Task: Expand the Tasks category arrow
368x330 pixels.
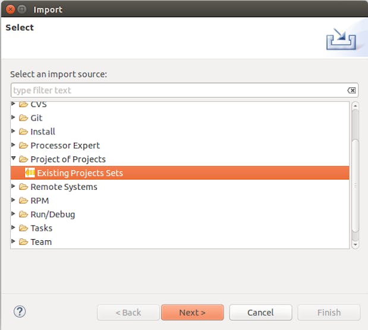Action: coord(13,227)
